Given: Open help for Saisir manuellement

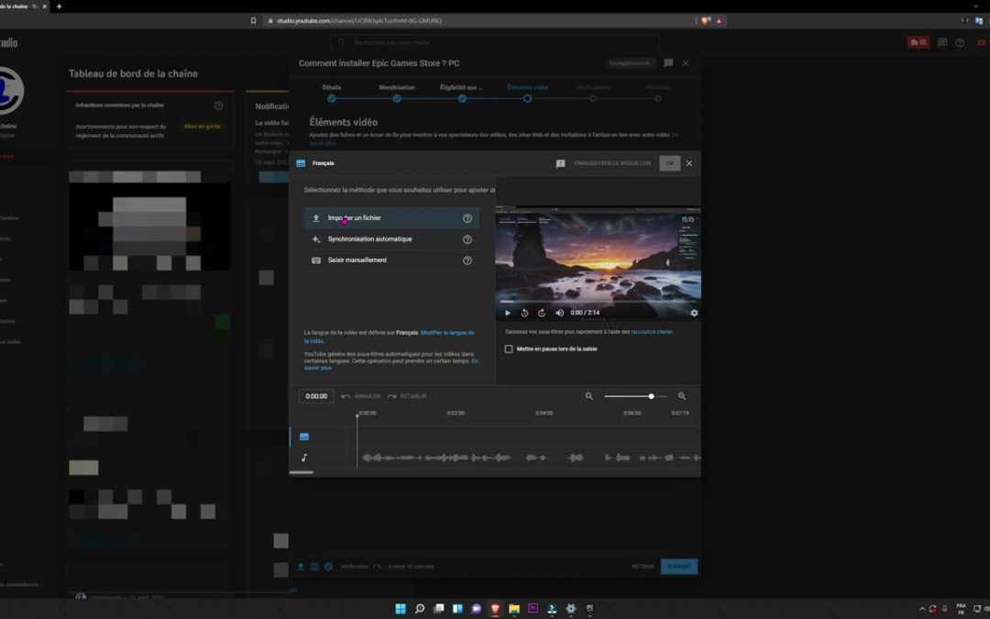Looking at the screenshot, I should 467,260.
